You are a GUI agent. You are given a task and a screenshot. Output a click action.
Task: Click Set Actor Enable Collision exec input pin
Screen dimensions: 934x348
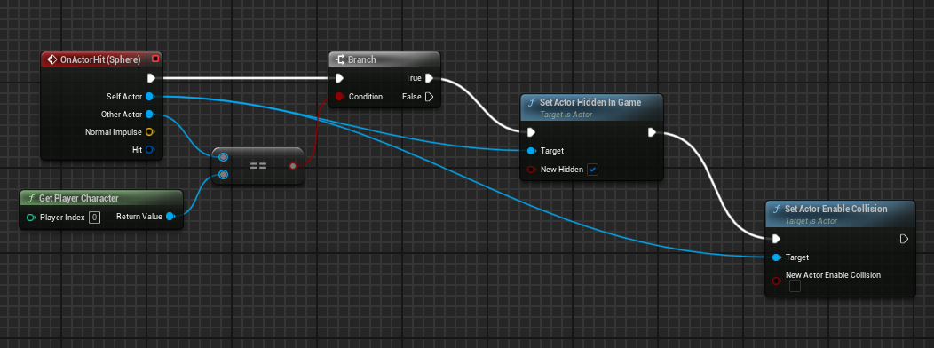(776, 239)
